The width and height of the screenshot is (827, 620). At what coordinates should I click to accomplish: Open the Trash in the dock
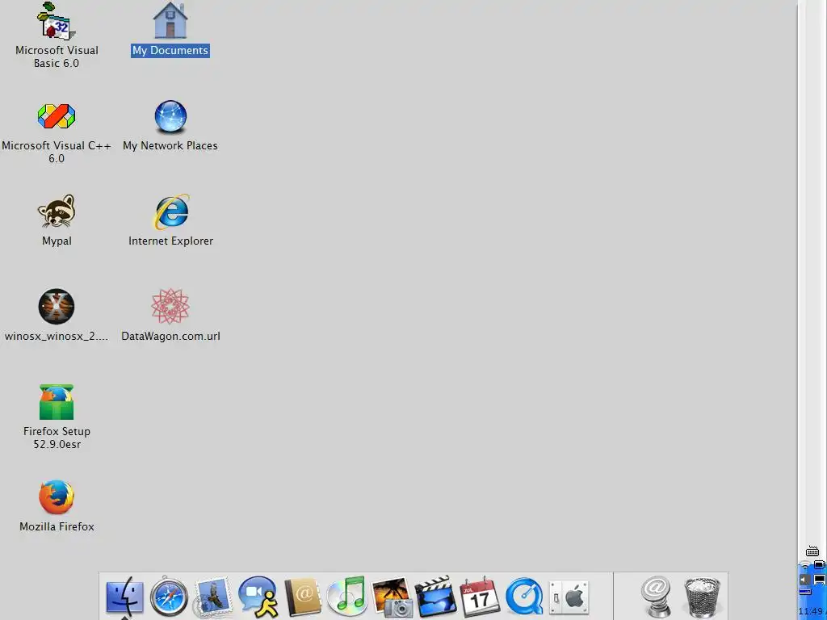click(702, 598)
